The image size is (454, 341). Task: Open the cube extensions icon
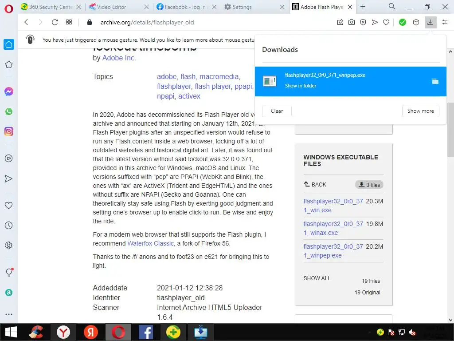coord(416,22)
